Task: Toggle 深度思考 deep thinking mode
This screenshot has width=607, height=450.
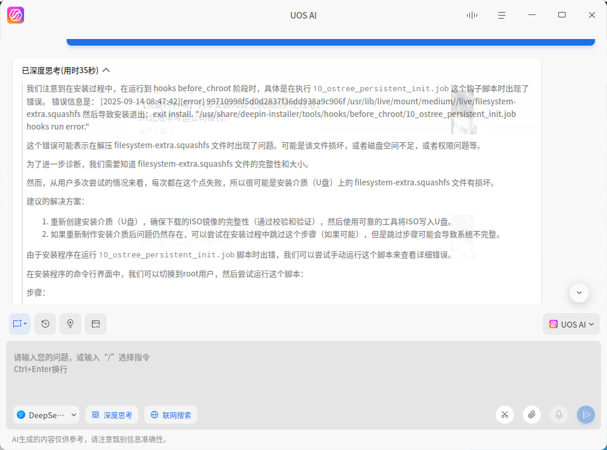Action: point(112,415)
